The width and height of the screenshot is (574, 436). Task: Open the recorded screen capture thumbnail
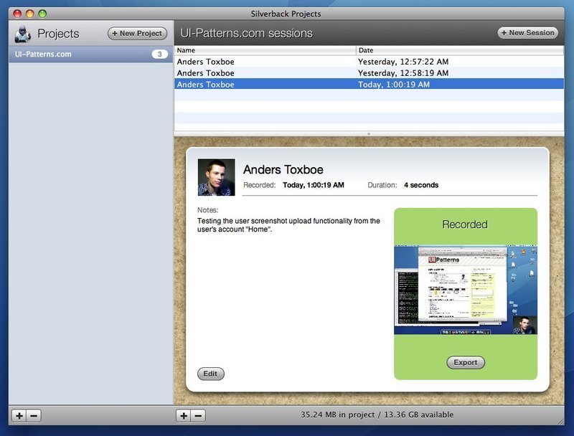[x=465, y=288]
